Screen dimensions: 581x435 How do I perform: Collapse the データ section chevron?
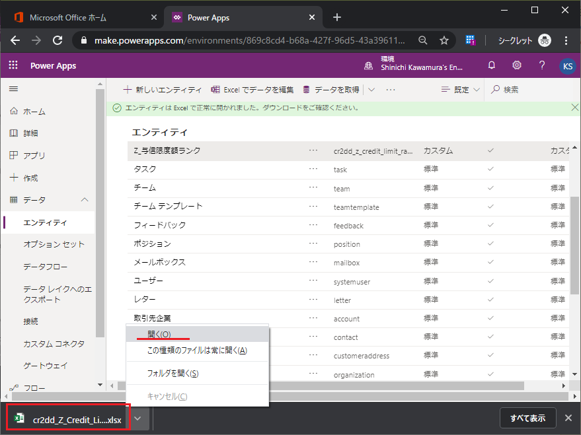pos(85,200)
